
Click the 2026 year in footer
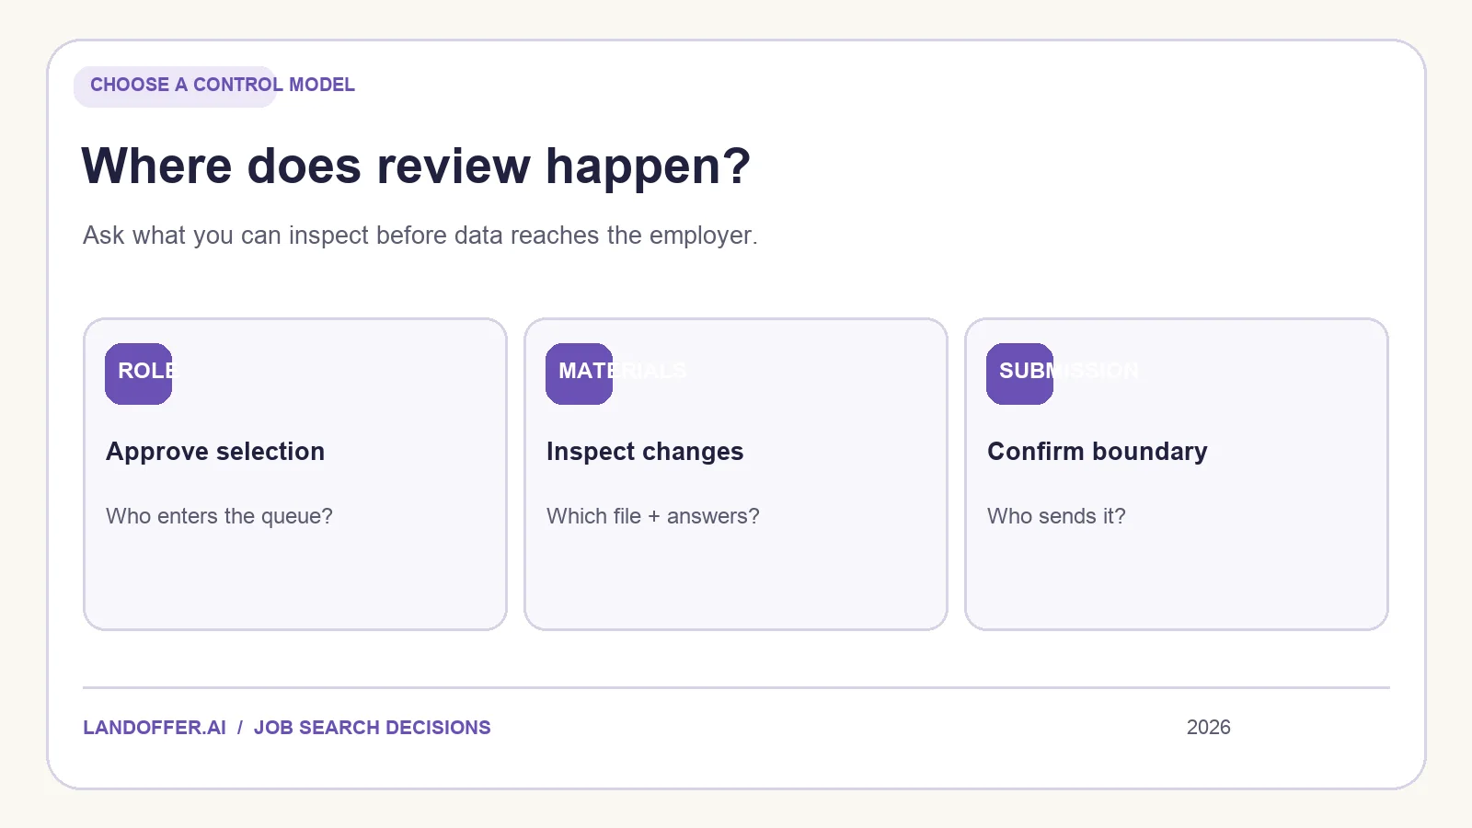tap(1209, 728)
